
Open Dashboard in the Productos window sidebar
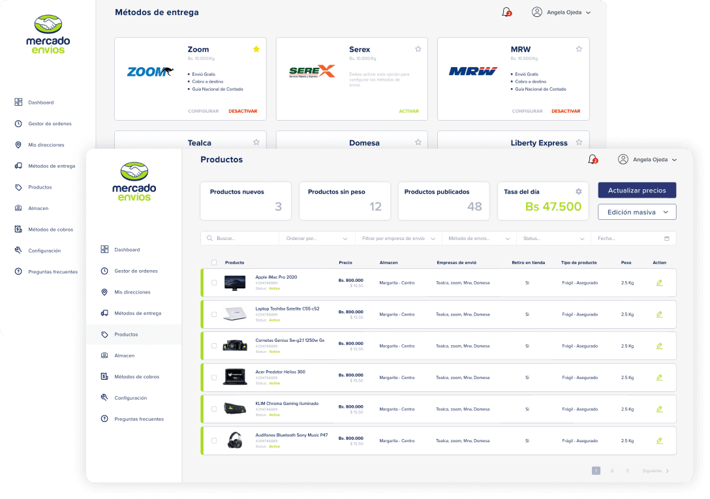tap(127, 249)
